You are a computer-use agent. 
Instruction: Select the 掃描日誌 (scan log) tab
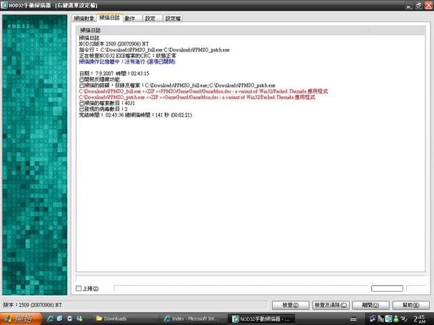109,18
